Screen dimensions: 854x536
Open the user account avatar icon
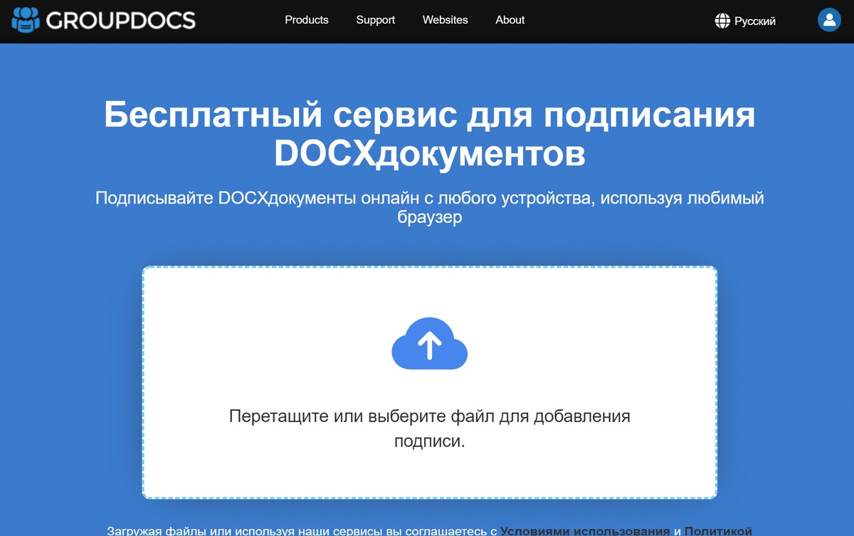coord(829,21)
